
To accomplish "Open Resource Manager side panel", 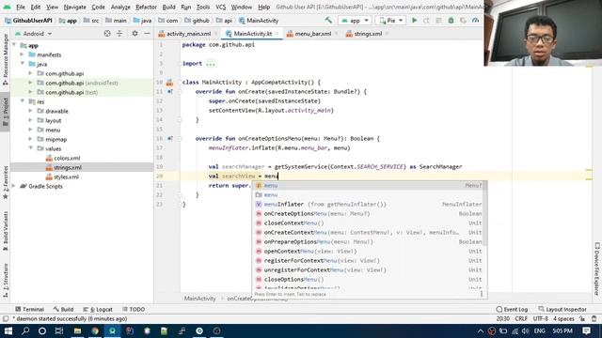I will coord(6,59).
